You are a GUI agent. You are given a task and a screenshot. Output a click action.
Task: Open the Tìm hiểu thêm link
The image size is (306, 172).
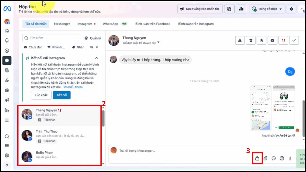[72, 87]
